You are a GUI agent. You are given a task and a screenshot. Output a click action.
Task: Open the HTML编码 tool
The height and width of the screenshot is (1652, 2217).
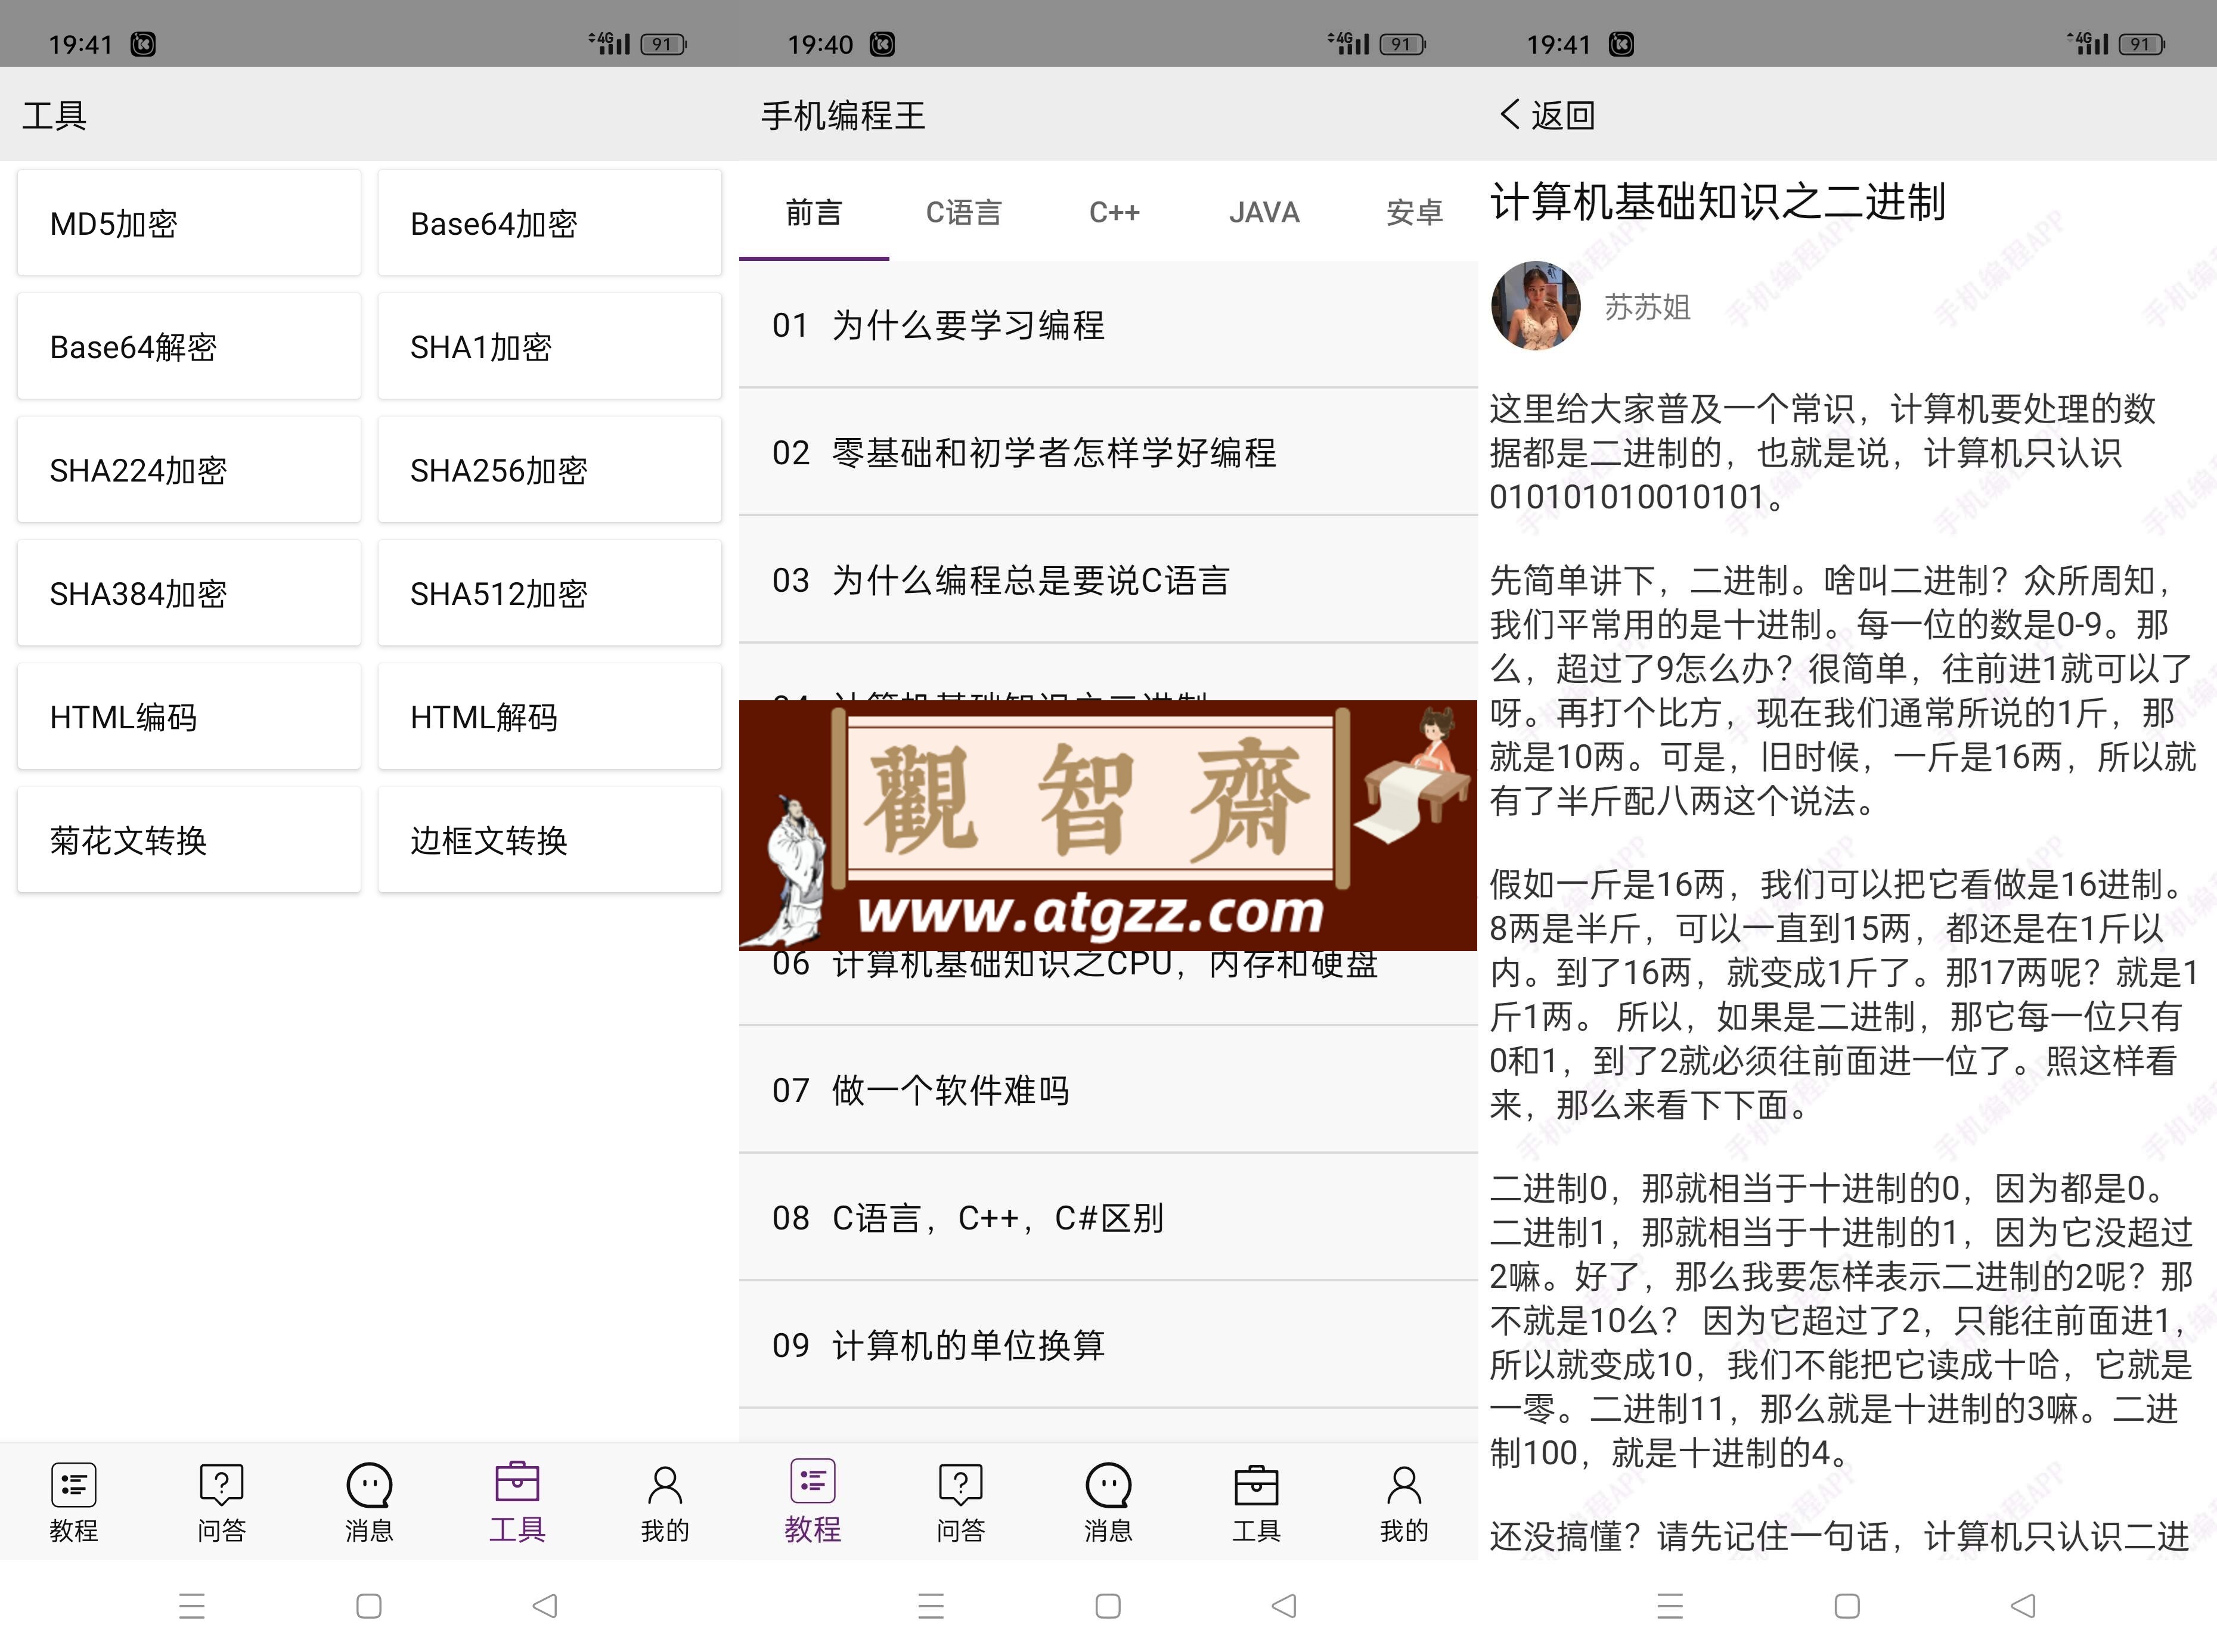click(189, 716)
